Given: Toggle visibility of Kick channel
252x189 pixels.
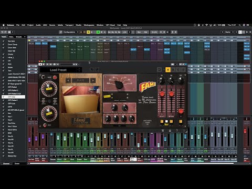Looking at the screenshot, I should click(3, 64).
